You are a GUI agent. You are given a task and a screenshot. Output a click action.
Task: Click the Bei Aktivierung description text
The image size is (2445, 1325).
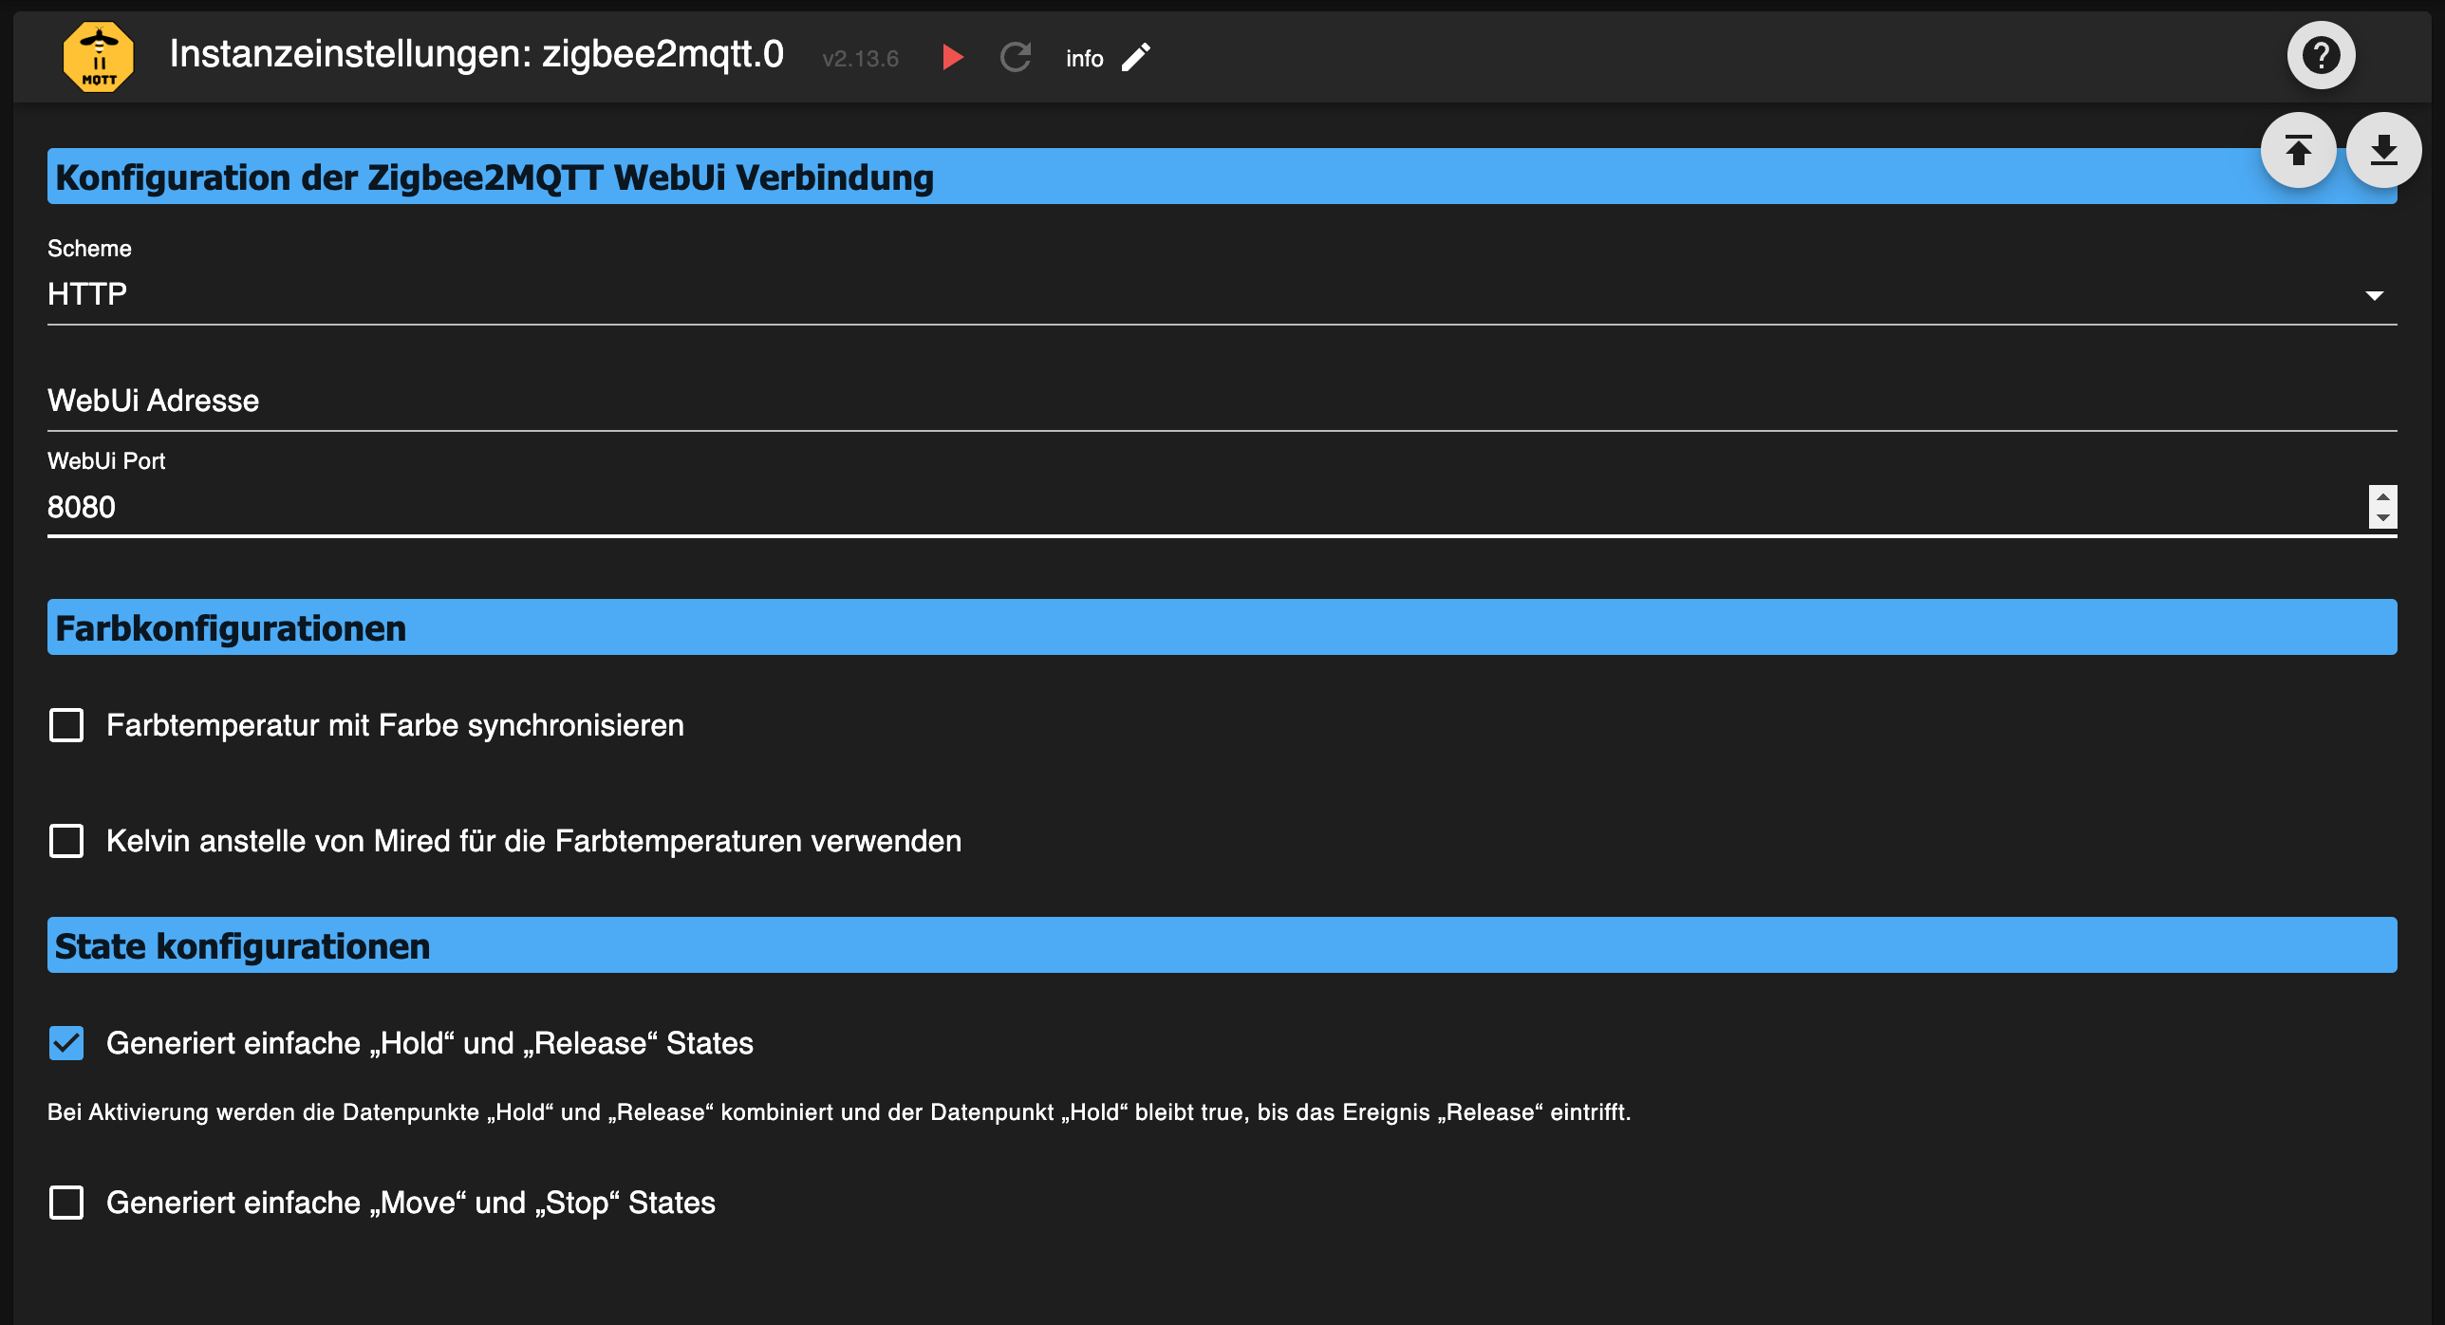click(839, 1112)
